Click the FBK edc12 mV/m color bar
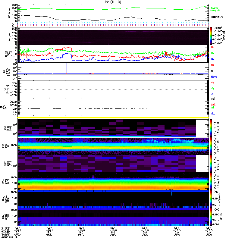 point(211,199)
